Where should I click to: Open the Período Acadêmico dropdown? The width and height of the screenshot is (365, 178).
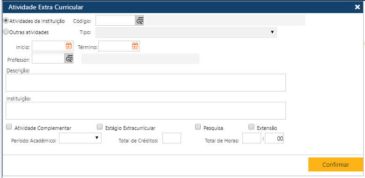(80, 138)
